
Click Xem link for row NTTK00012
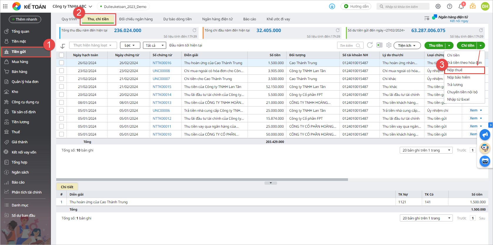pos(474,118)
